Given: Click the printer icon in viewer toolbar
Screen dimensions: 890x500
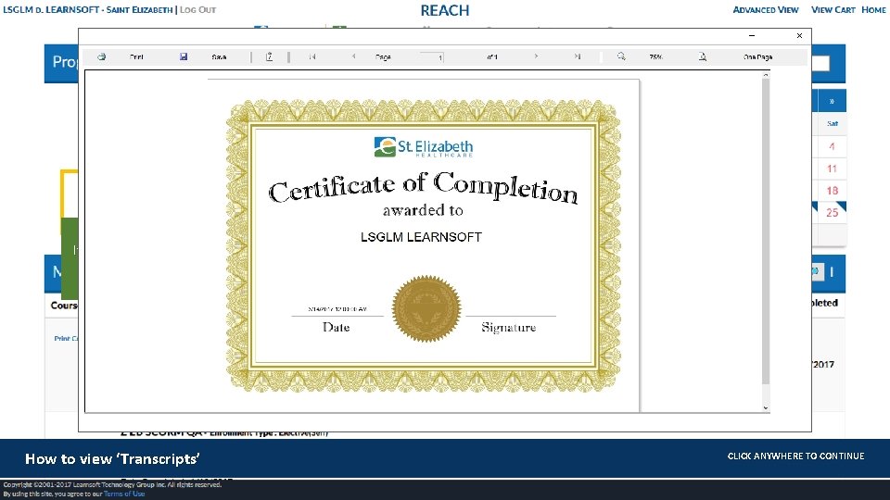Looking at the screenshot, I should click(x=102, y=56).
